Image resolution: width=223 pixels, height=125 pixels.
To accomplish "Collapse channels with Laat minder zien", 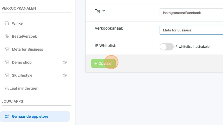I will coord(25,88).
